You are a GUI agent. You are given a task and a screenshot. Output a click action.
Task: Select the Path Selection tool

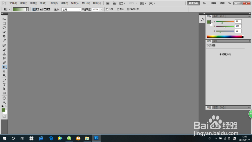[x=4, y=89]
